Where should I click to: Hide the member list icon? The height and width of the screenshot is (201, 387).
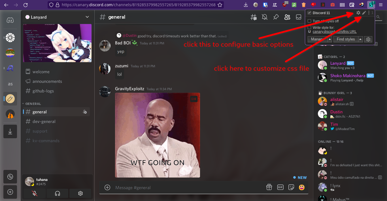tap(287, 17)
